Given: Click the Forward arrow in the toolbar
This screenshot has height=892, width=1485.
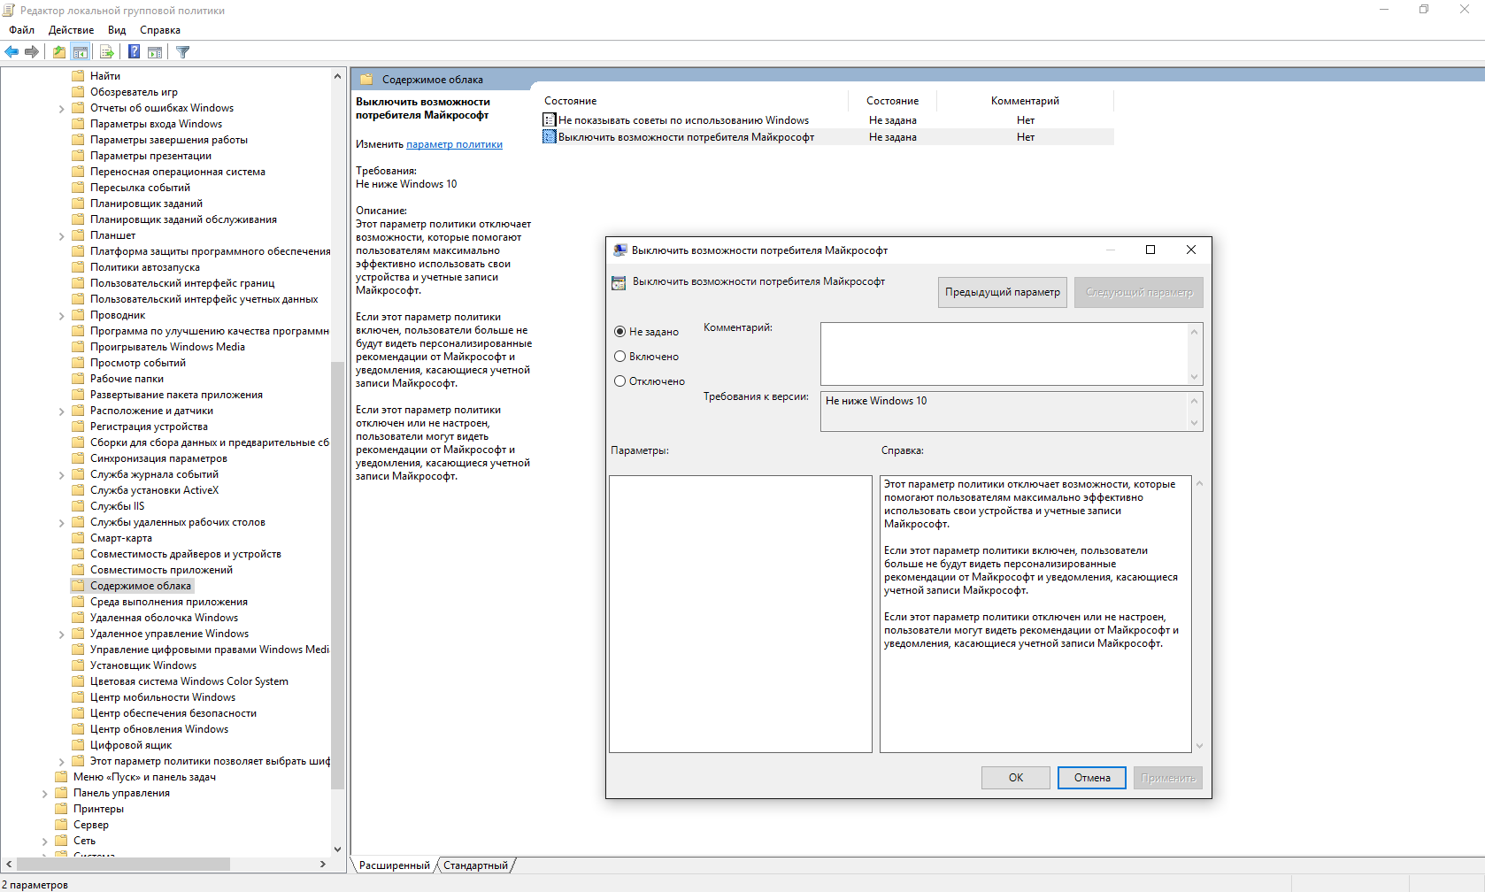Looking at the screenshot, I should [x=32, y=52].
